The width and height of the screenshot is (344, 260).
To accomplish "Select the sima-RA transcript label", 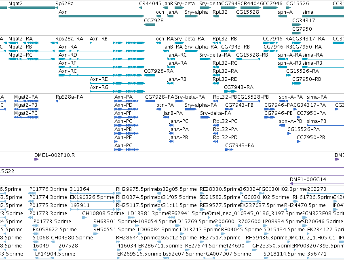I will [312, 55].
